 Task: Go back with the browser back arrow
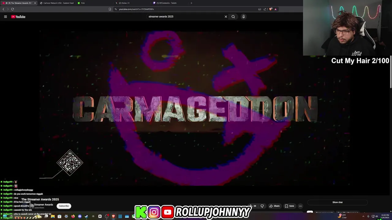coord(3,9)
